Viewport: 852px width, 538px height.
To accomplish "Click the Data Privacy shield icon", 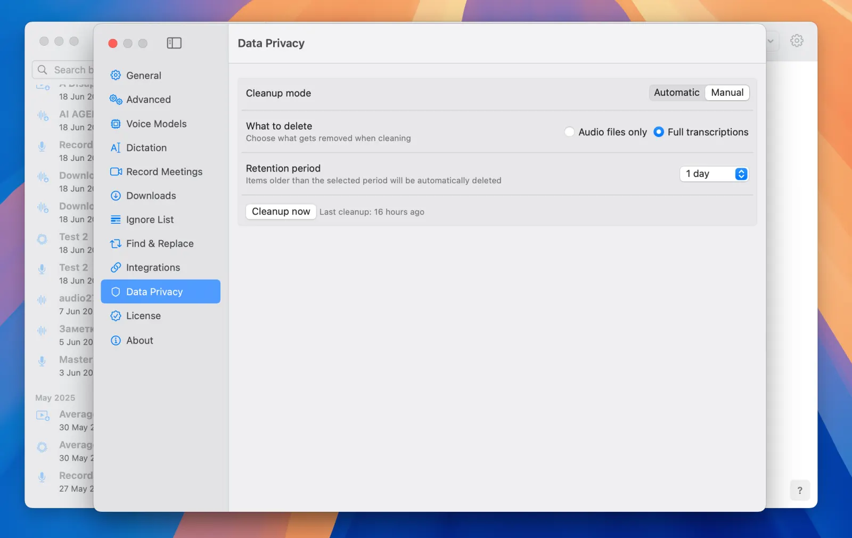I will [116, 292].
